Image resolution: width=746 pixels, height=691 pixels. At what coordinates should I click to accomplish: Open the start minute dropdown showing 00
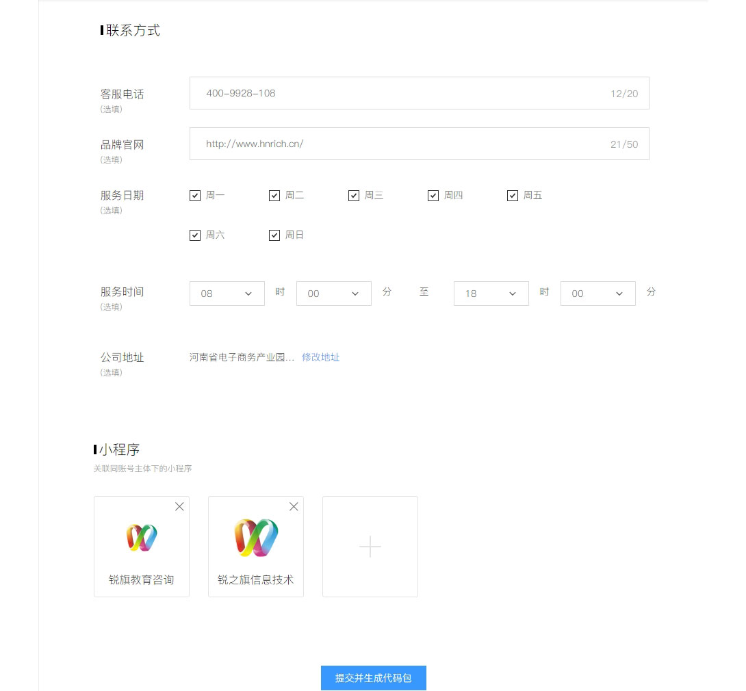coord(333,293)
